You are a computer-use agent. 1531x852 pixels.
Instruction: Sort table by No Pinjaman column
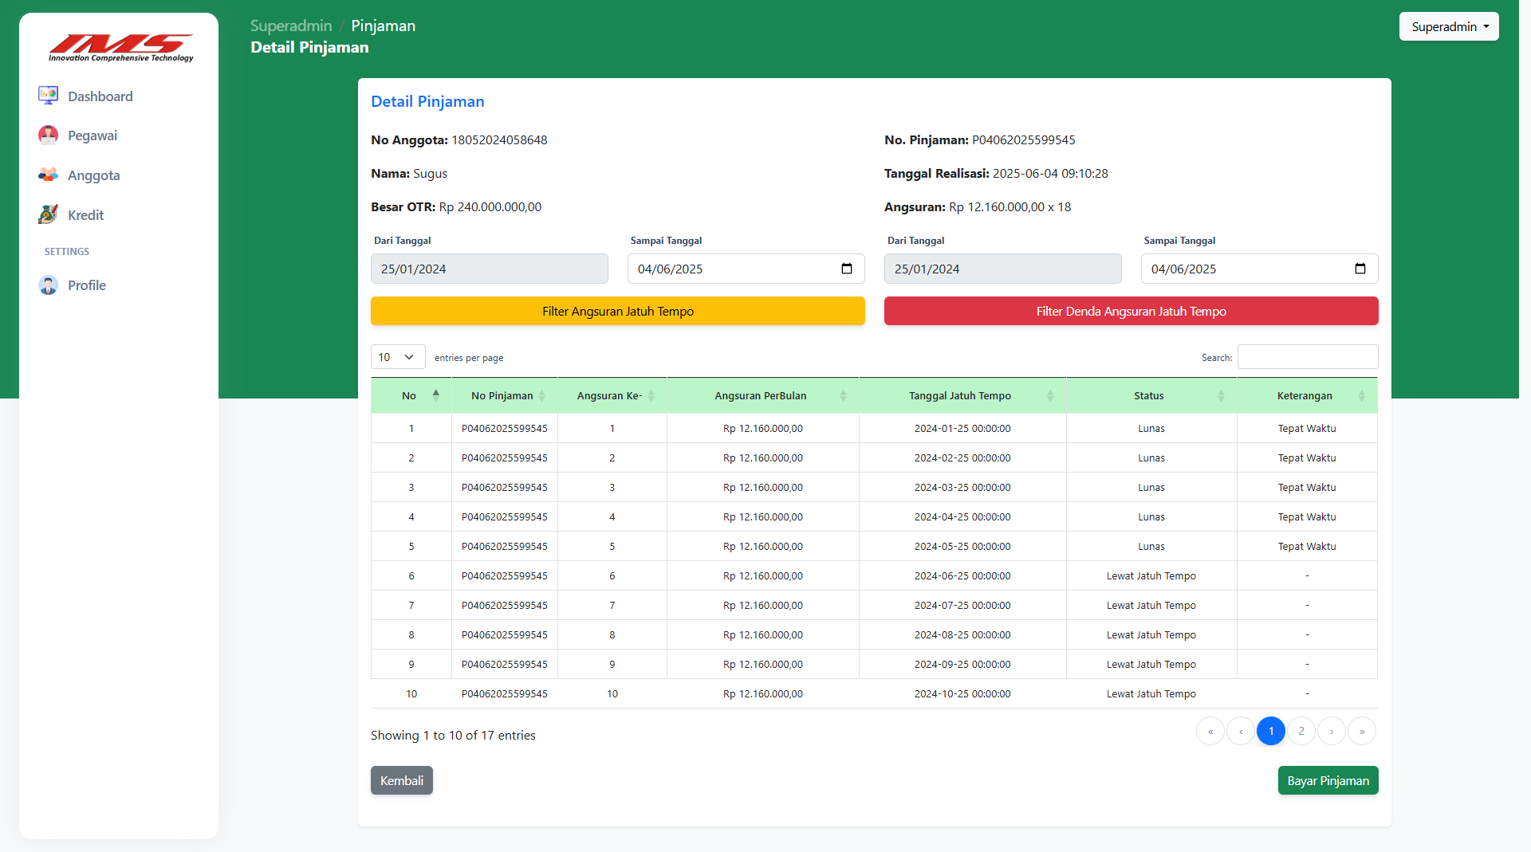click(505, 395)
